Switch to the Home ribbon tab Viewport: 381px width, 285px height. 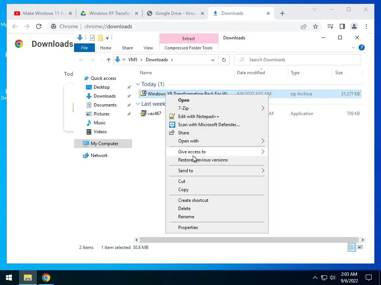pos(105,48)
